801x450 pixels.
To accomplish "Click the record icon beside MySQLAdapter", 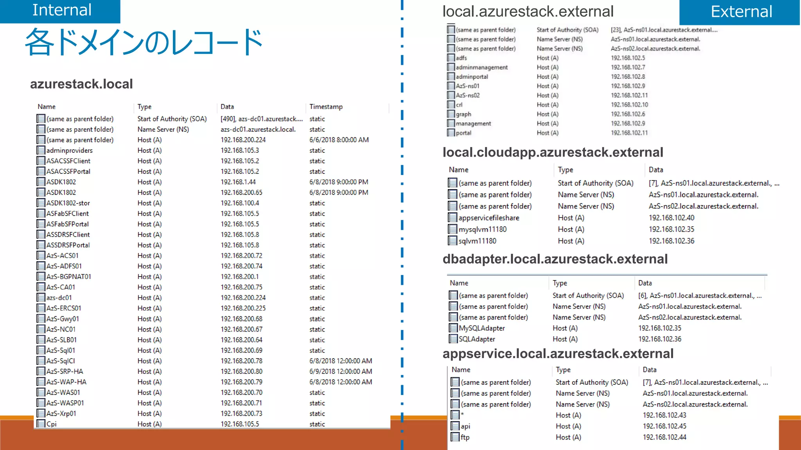I will (453, 328).
